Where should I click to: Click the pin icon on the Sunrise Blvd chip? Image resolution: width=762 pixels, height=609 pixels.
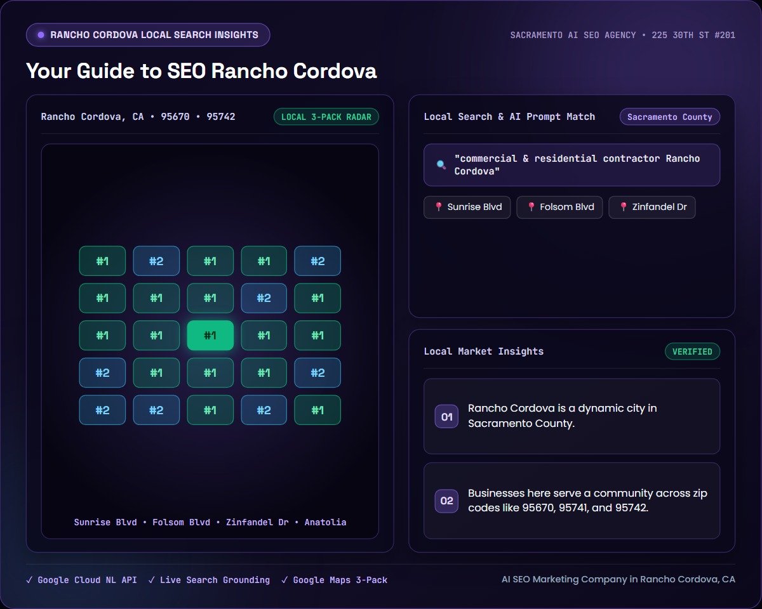point(438,207)
